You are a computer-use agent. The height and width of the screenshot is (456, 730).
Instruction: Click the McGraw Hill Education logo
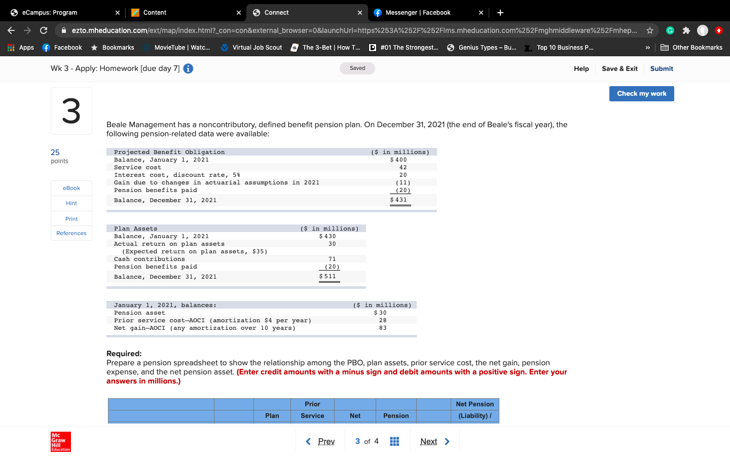60,441
